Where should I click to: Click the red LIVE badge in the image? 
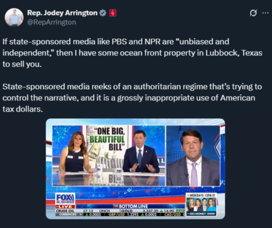click(x=65, y=206)
